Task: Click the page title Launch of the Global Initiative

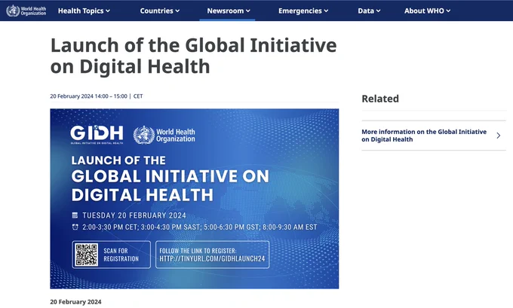Action: coord(193,56)
